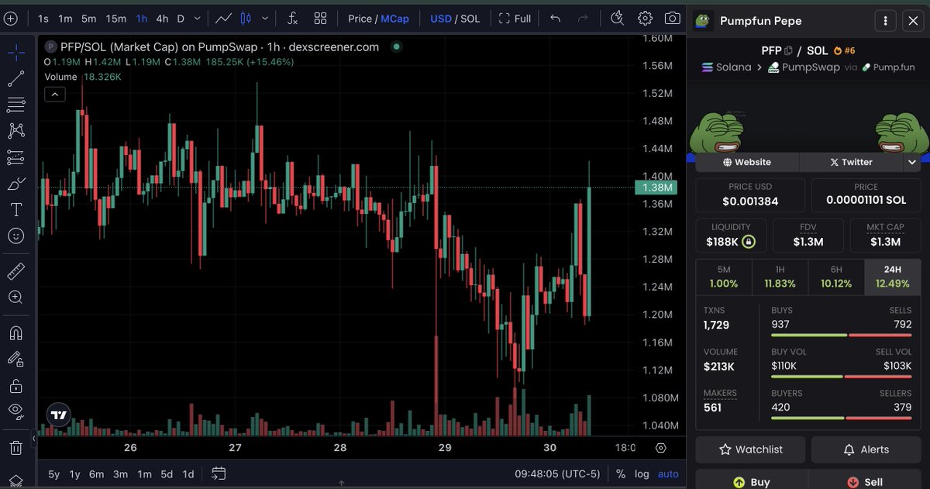
Task: Open the object tree layers icon
Action: click(x=15, y=480)
